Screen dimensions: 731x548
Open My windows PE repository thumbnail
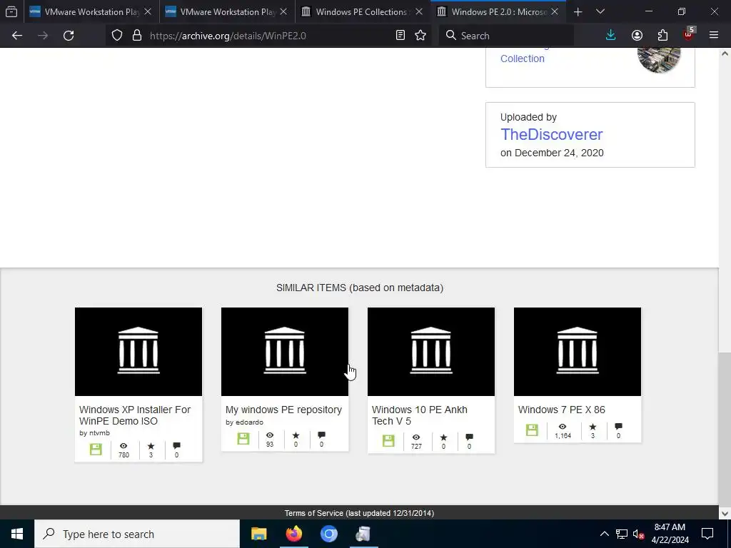point(285,351)
